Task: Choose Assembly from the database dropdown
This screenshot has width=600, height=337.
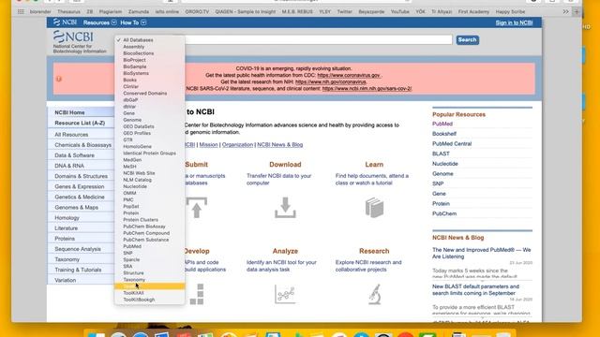Action: coord(133,47)
